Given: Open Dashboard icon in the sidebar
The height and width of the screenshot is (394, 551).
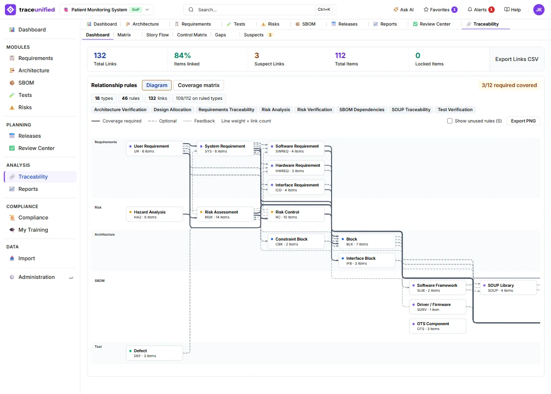Looking at the screenshot, I should pyautogui.click(x=12, y=30).
